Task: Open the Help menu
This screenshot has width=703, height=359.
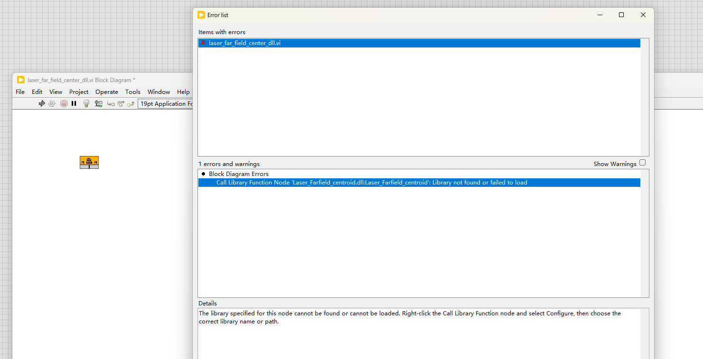Action: (x=183, y=92)
